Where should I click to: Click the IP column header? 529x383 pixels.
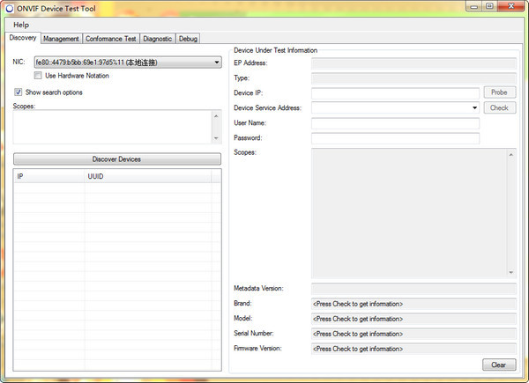click(49, 176)
